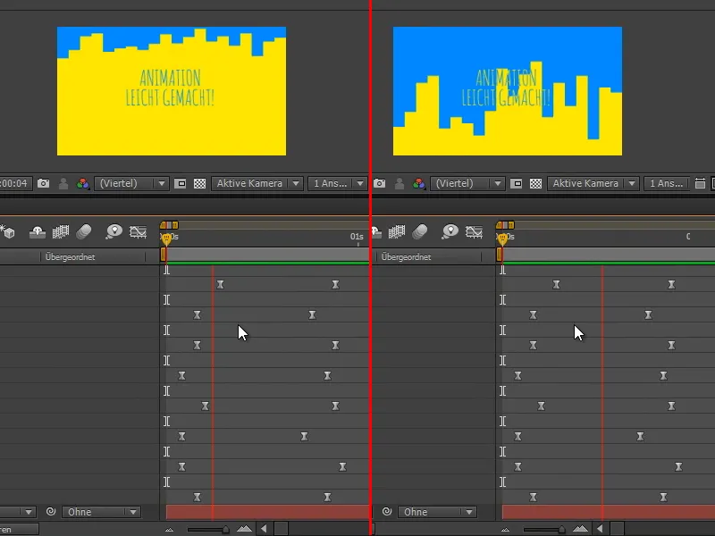Click icon right of '1 Ans...' in right viewer
Image resolution: width=715 pixels, height=536 pixels.
click(700, 183)
